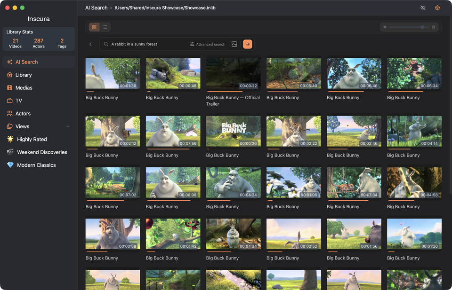
Task: Switch to list view layout
Action: (x=105, y=27)
